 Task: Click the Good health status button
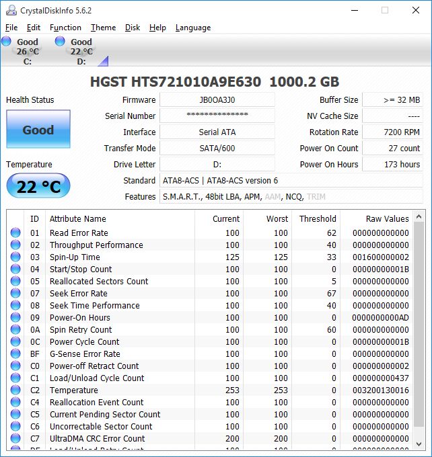(x=38, y=129)
